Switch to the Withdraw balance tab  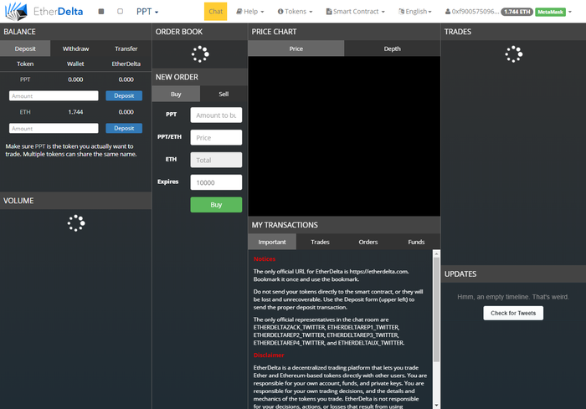(x=75, y=49)
